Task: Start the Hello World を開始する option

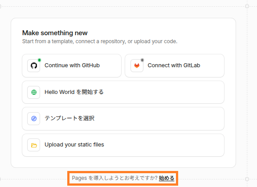Action: pos(123,92)
